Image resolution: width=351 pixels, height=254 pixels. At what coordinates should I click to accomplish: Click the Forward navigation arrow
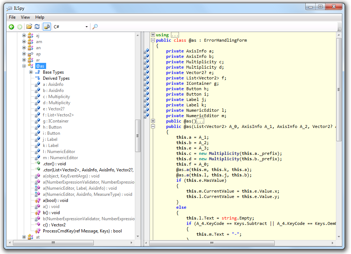(x=20, y=27)
